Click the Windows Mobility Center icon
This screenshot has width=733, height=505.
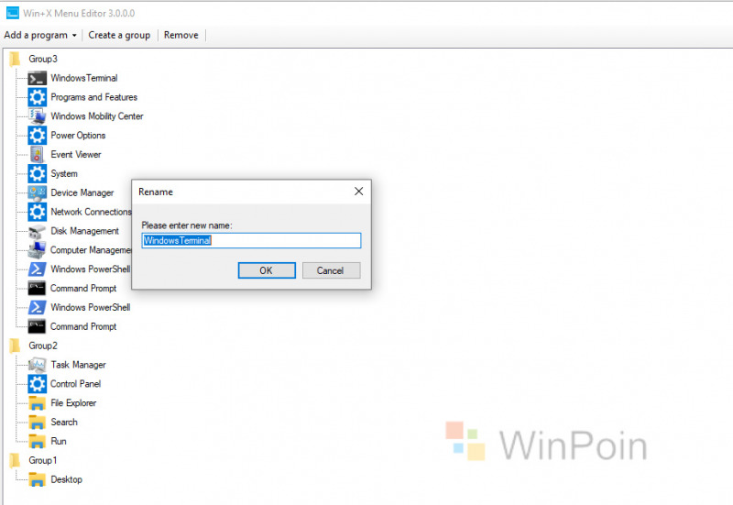point(37,116)
